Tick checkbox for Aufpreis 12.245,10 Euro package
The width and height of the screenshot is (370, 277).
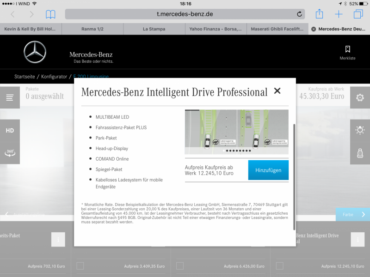point(280,266)
